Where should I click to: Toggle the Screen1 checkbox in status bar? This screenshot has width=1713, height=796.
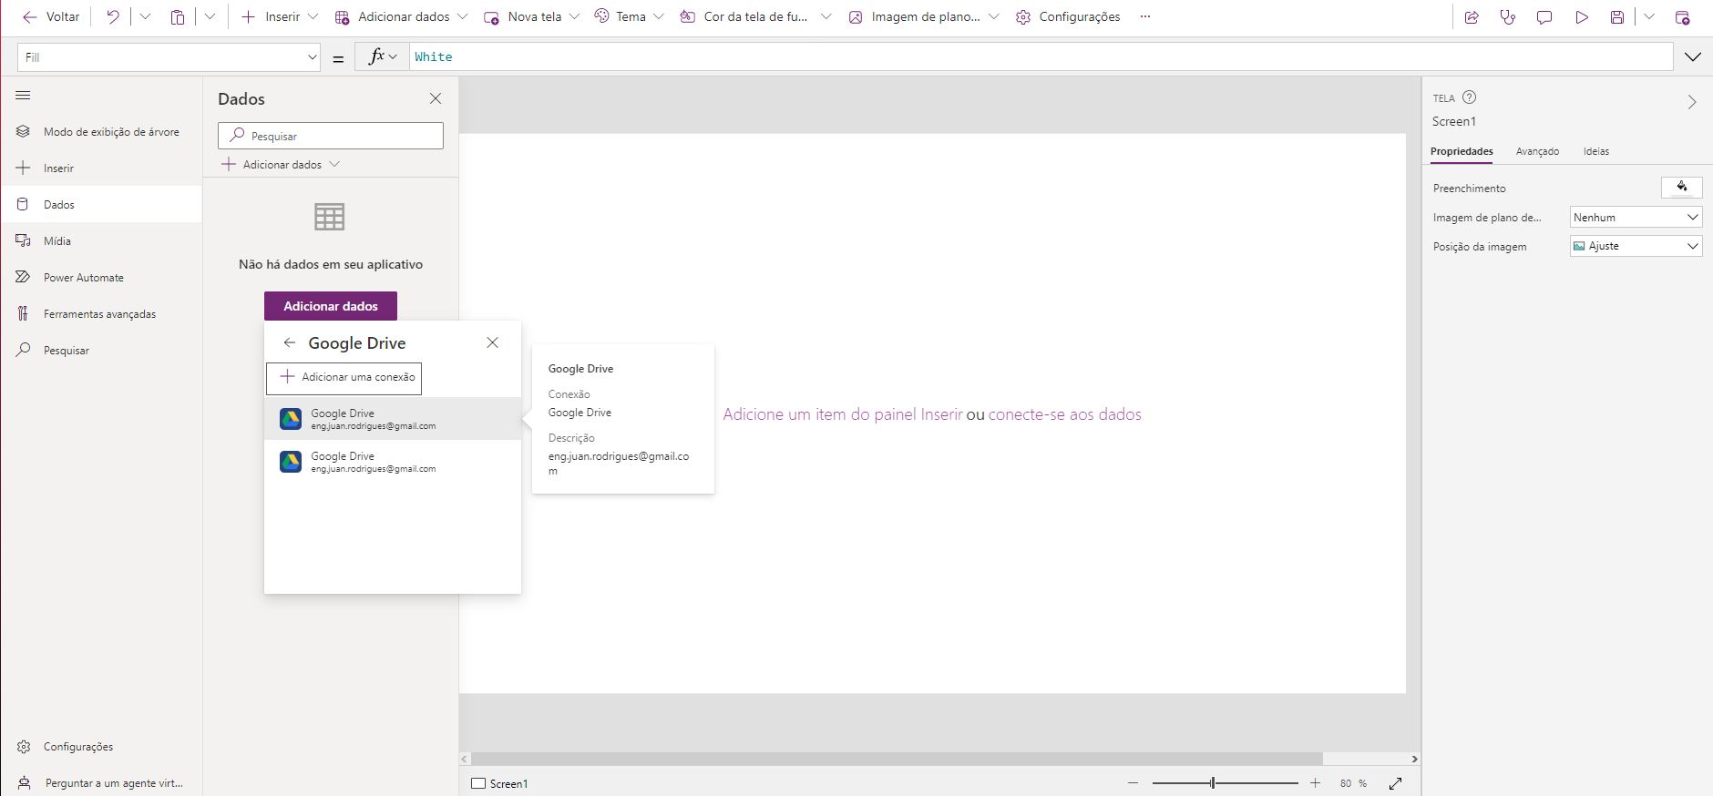(x=478, y=783)
